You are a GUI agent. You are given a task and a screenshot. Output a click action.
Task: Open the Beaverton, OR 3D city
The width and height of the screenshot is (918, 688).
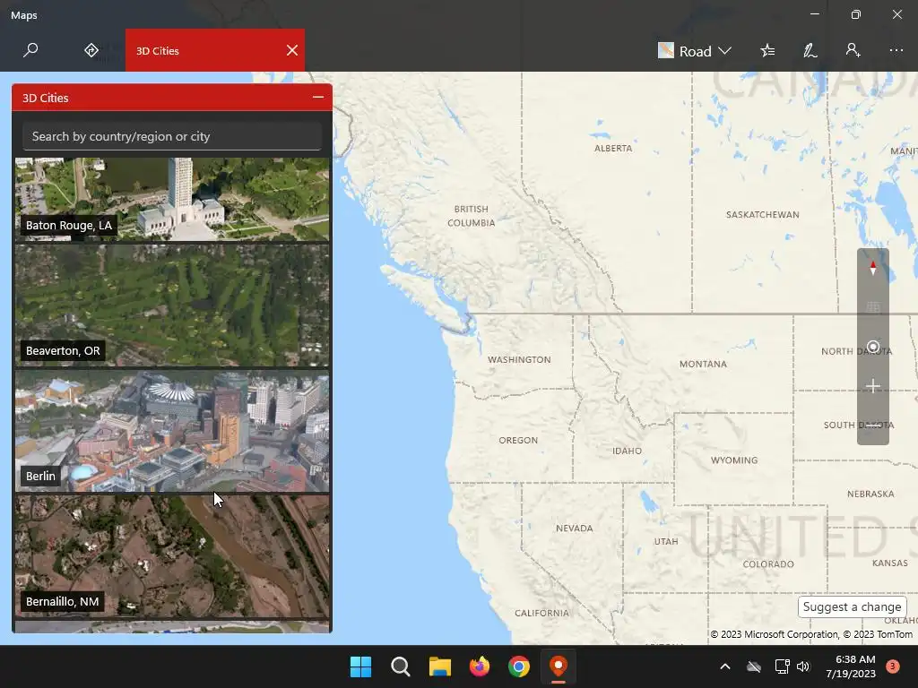pyautogui.click(x=172, y=305)
